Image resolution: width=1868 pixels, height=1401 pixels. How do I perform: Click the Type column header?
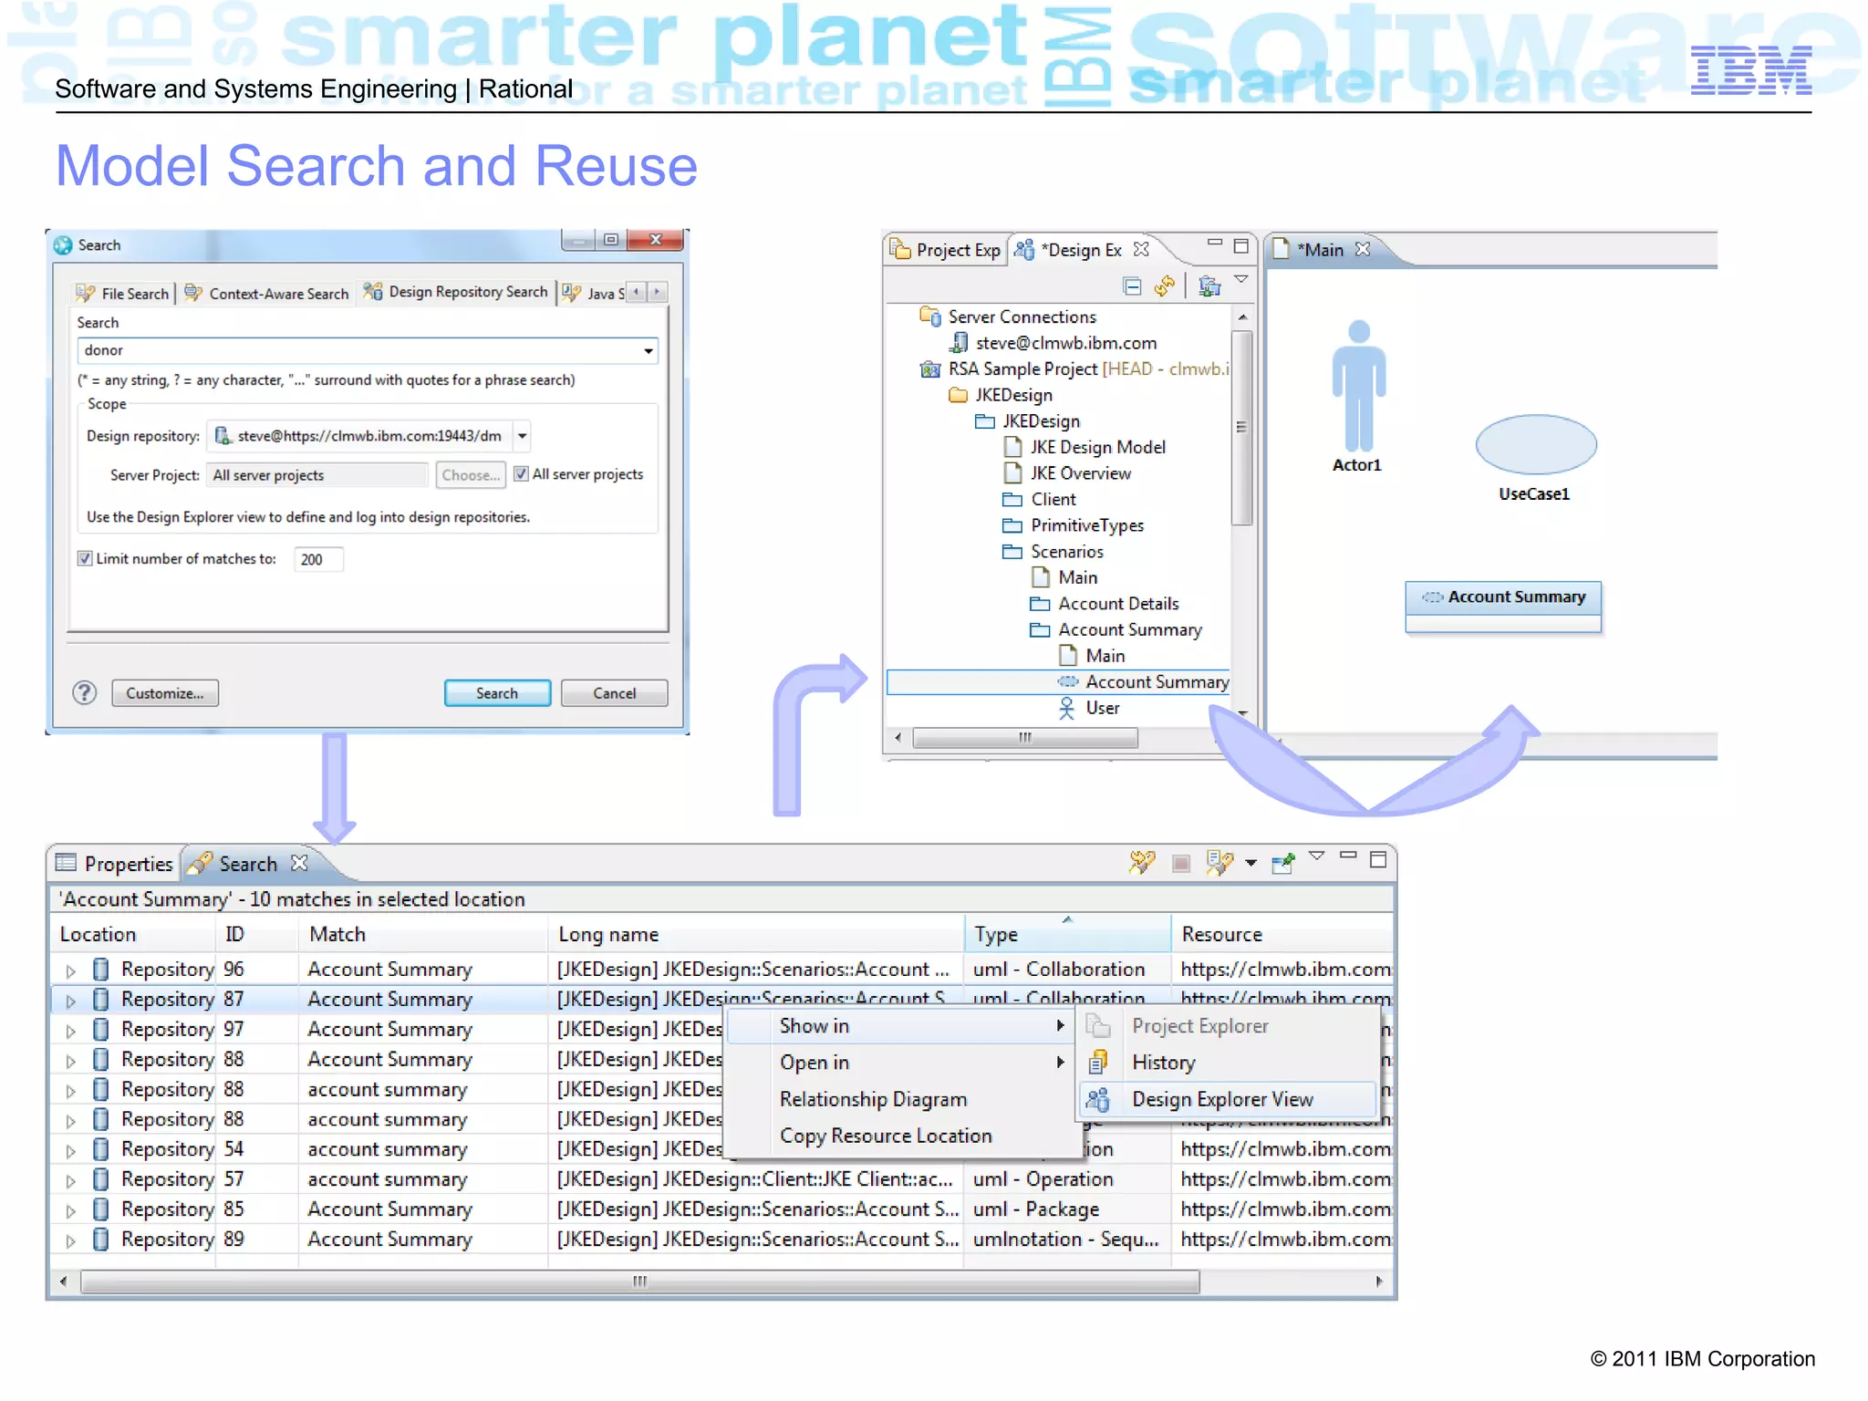coord(1067,934)
